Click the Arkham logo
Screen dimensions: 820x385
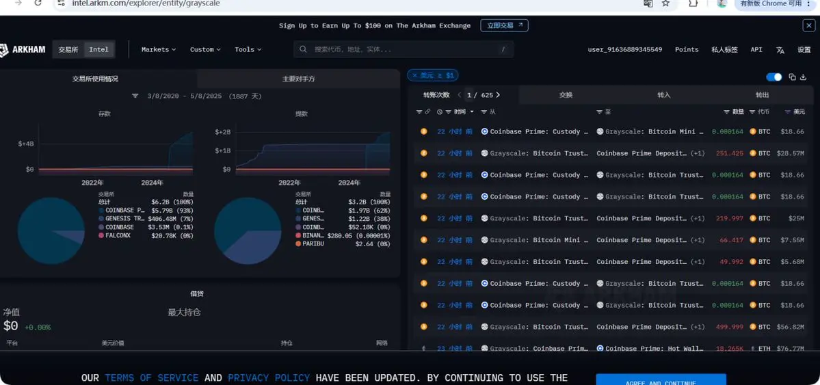click(x=23, y=50)
